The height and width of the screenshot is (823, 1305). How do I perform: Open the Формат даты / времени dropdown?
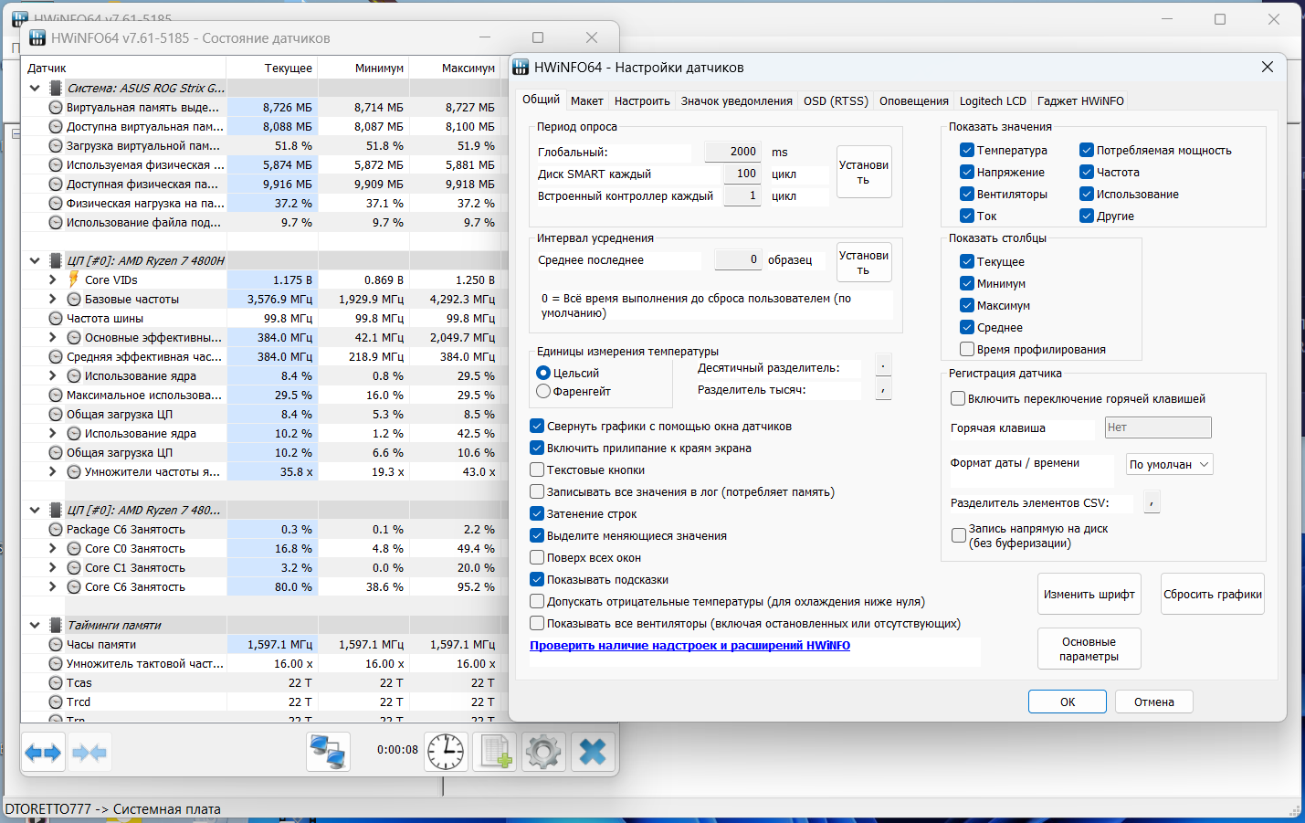pyautogui.click(x=1169, y=464)
